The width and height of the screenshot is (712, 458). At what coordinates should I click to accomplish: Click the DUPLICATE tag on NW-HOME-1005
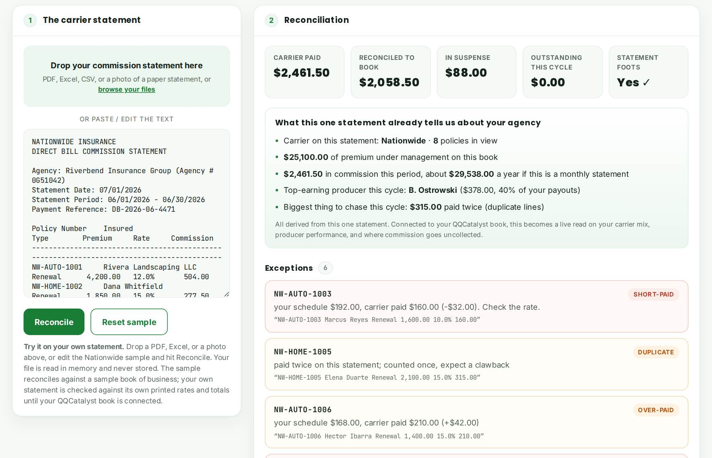point(656,352)
